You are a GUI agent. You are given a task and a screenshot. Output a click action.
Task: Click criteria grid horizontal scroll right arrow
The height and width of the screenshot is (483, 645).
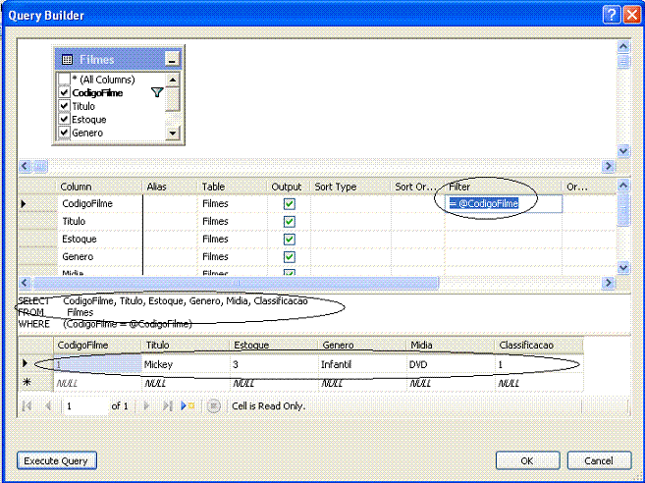608,283
